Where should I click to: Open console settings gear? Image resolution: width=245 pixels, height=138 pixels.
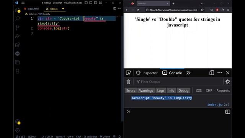point(228,82)
